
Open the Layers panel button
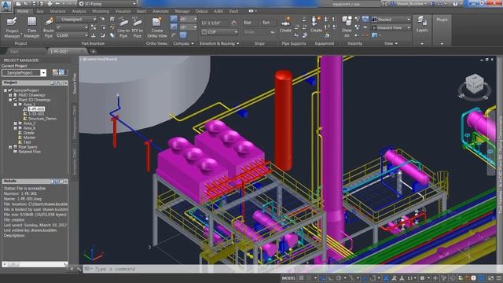click(x=422, y=25)
